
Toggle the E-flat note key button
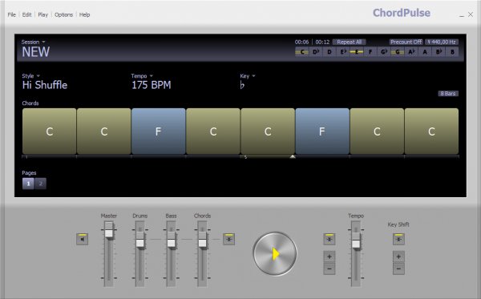point(343,52)
